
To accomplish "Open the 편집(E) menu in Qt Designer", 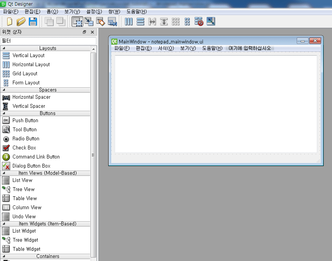I will [33, 12].
